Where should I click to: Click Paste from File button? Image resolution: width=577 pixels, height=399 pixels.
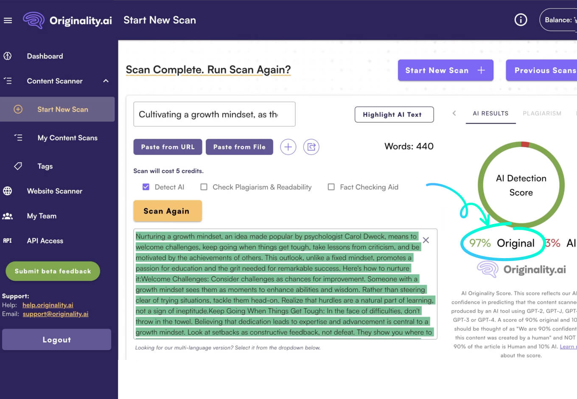(239, 147)
